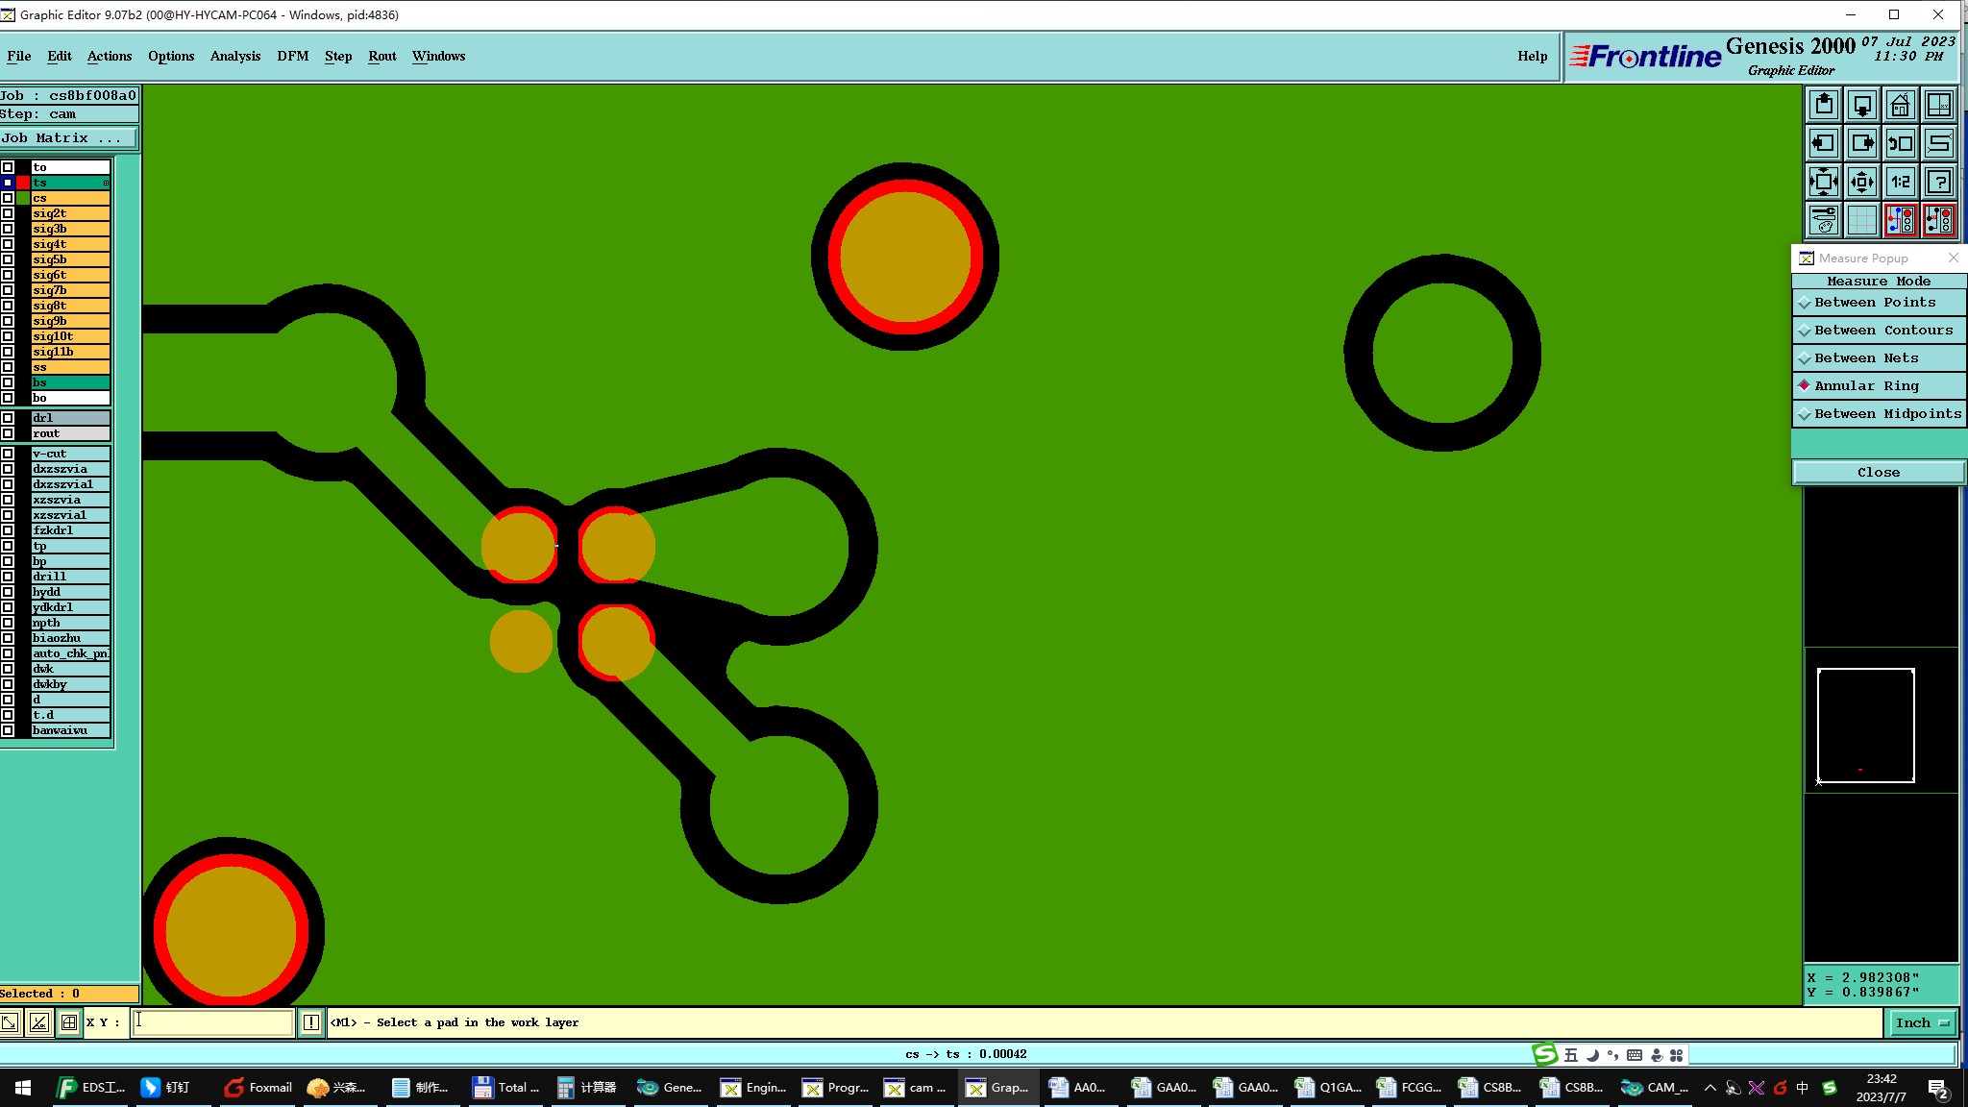The image size is (1968, 1107).
Task: Click the red color swatch of ts layer
Action: (23, 183)
